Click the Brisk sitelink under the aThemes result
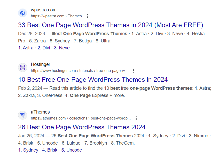The height and width of the screenshot is (157, 218). tap(50, 150)
